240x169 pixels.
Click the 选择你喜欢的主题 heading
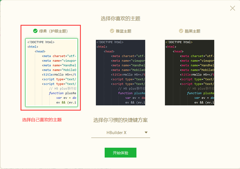(121, 18)
